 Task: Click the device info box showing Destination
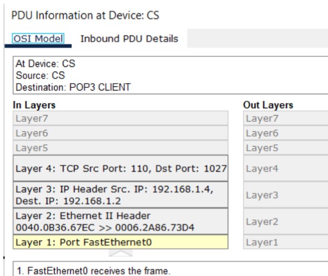click(x=168, y=76)
